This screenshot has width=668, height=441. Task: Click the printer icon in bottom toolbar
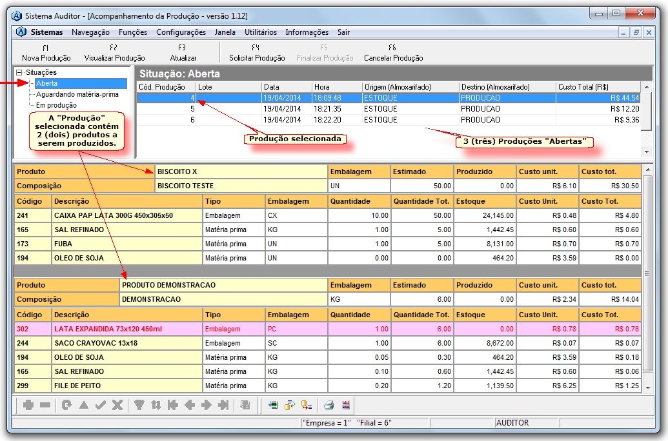pyautogui.click(x=329, y=406)
